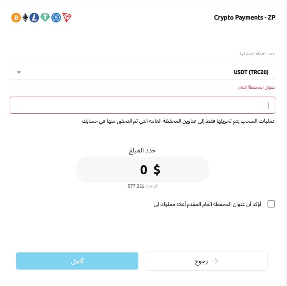The height and width of the screenshot is (286, 287).
Task: Click the arrow icon beside رجوع
Action: pos(215,261)
